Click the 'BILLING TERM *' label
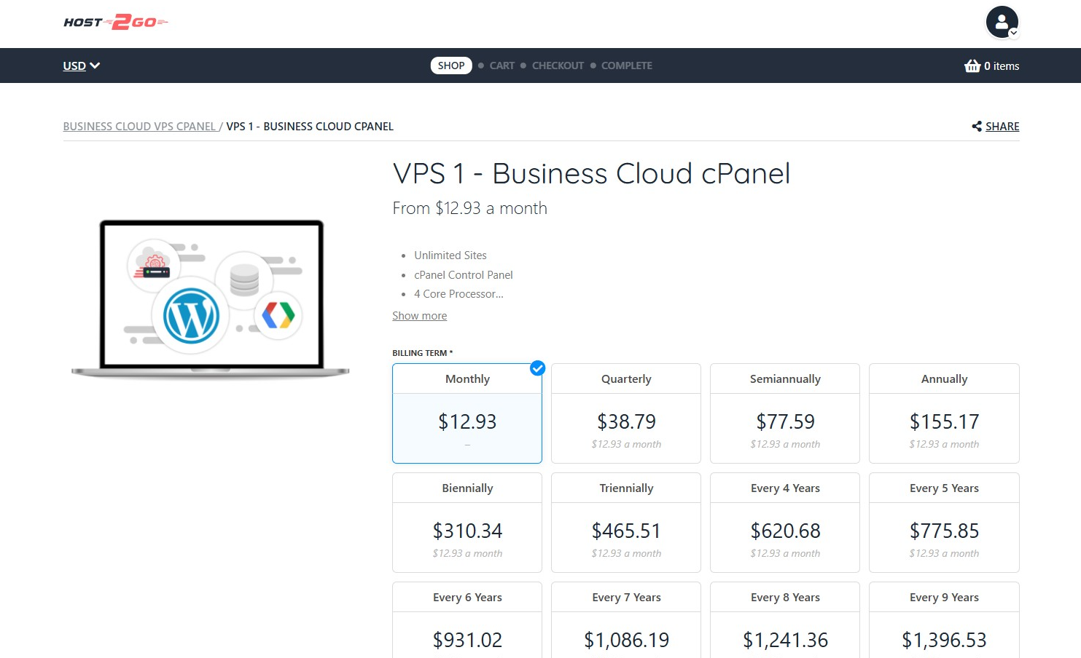1081x658 pixels. click(423, 353)
